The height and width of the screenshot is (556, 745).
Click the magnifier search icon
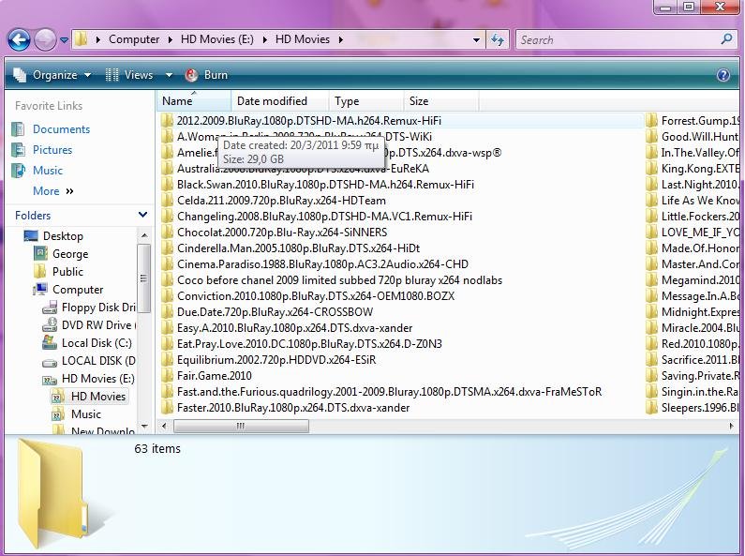pyautogui.click(x=727, y=39)
